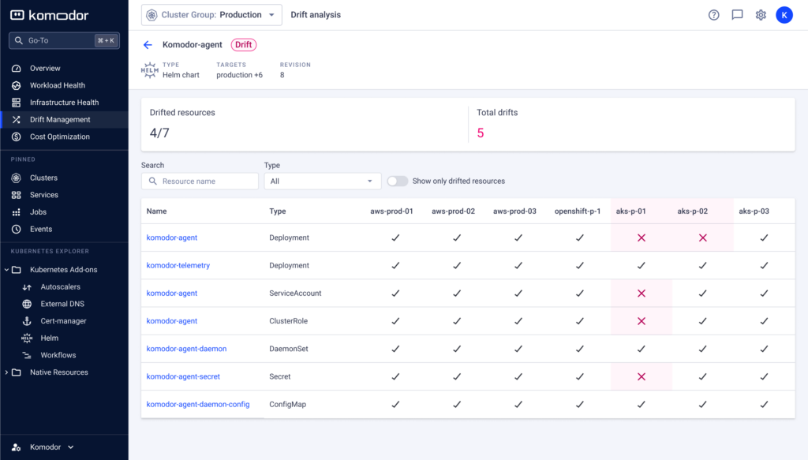Viewport: 808px width, 460px height.
Task: Click the Infrastructure Health icon
Action: pyautogui.click(x=17, y=103)
